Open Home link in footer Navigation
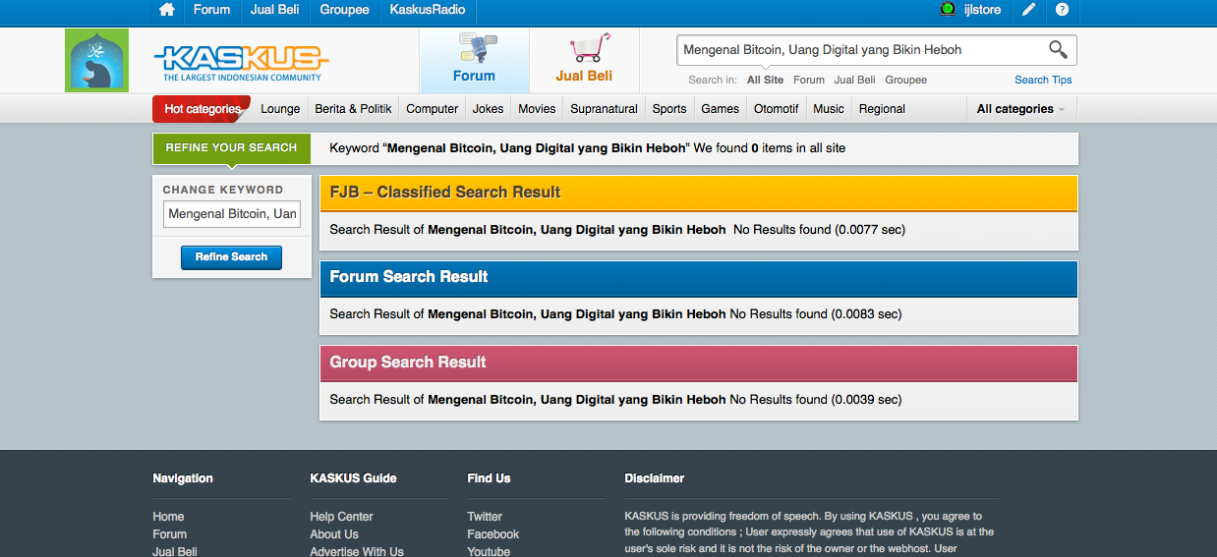1217x557 pixels. coord(168,517)
